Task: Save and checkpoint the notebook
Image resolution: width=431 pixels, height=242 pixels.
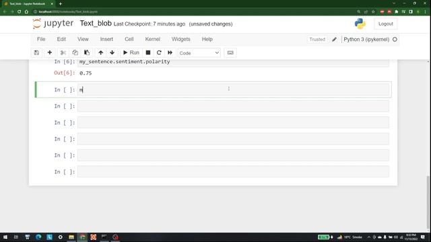Action: (36, 52)
